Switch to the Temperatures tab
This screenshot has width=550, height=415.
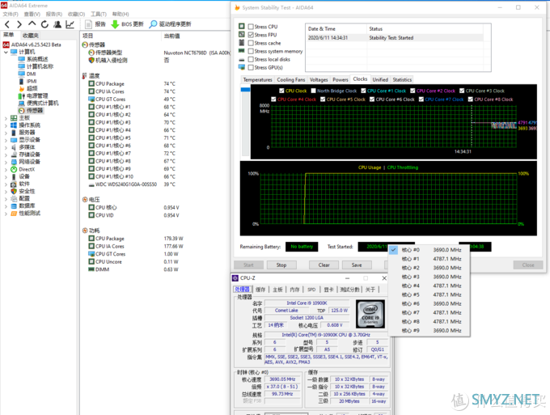[257, 79]
